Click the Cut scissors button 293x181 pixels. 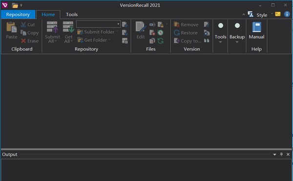click(x=28, y=25)
